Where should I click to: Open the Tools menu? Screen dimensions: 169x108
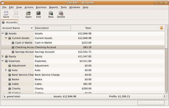coord(64,7)
